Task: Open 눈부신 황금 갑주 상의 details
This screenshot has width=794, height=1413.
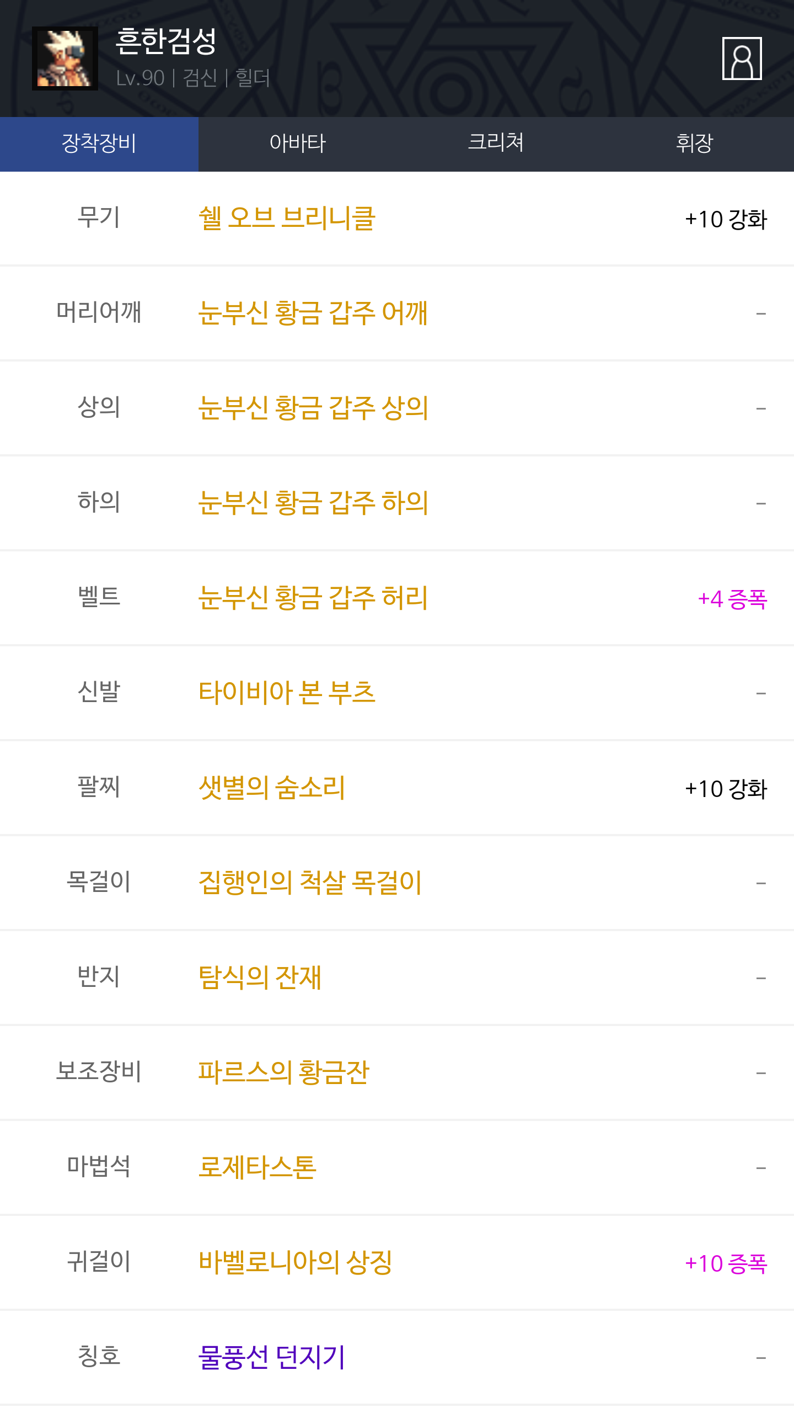Action: click(313, 408)
